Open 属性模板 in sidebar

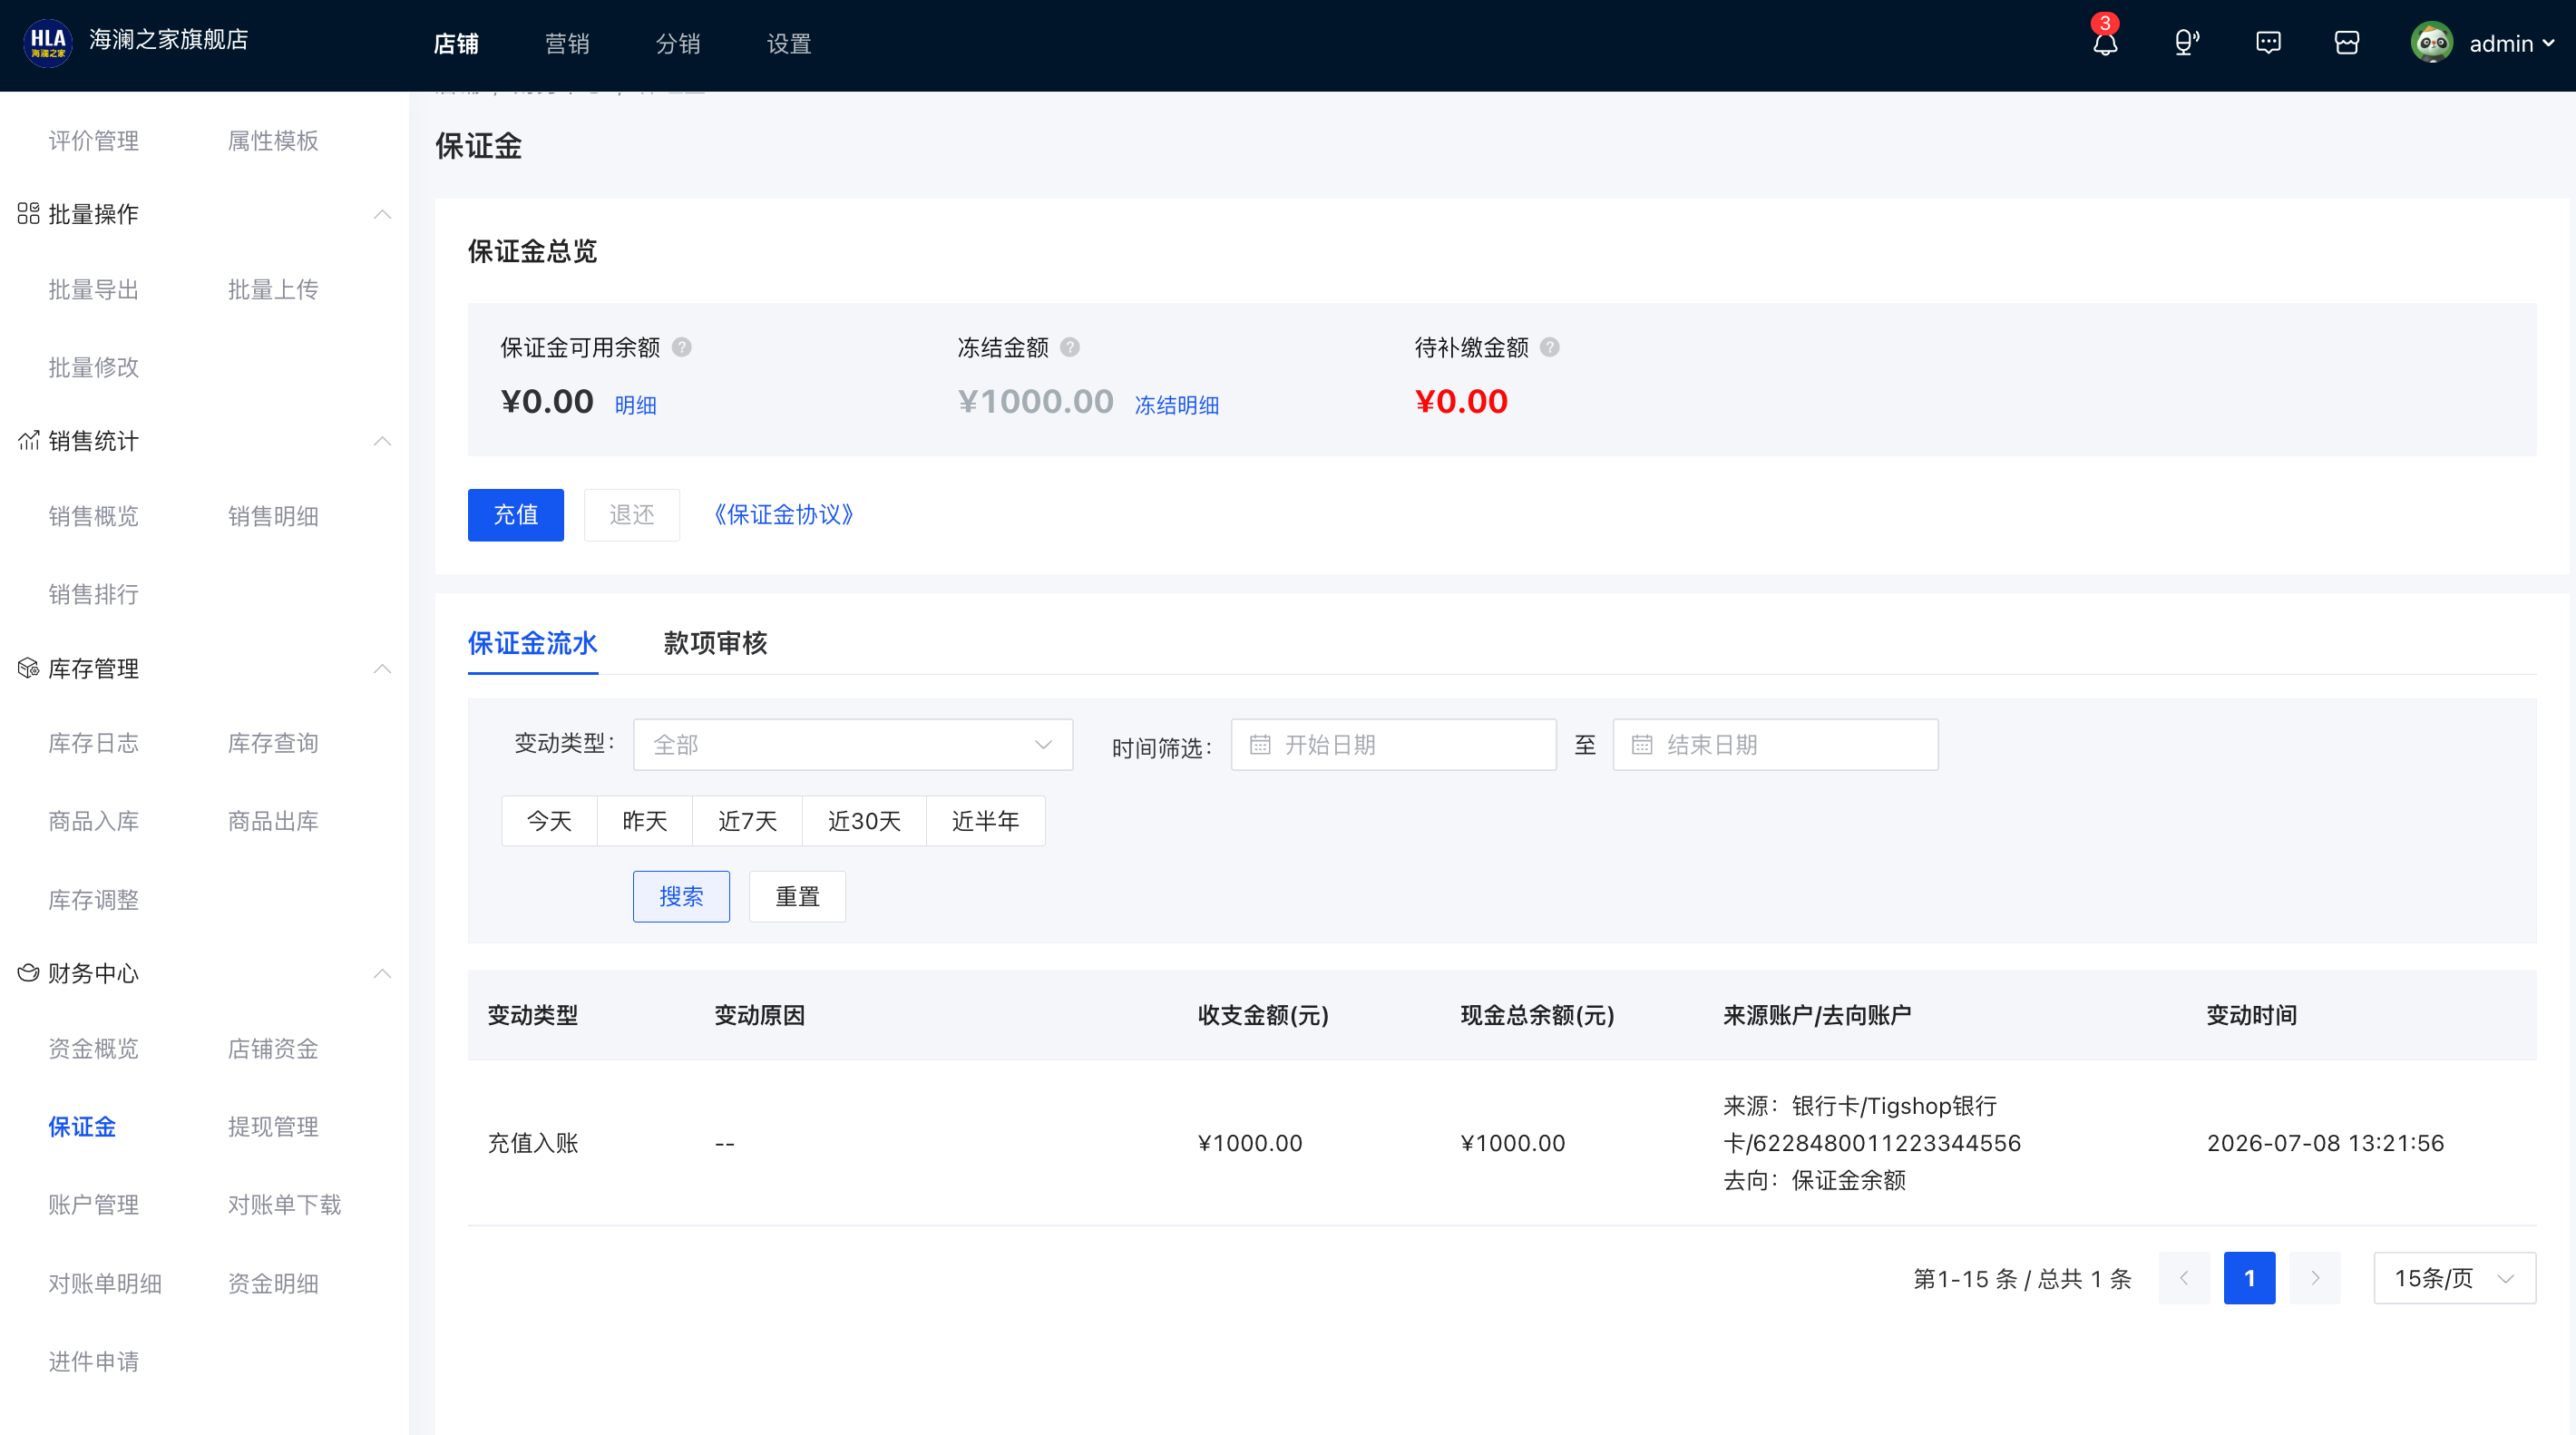pyautogui.click(x=273, y=141)
